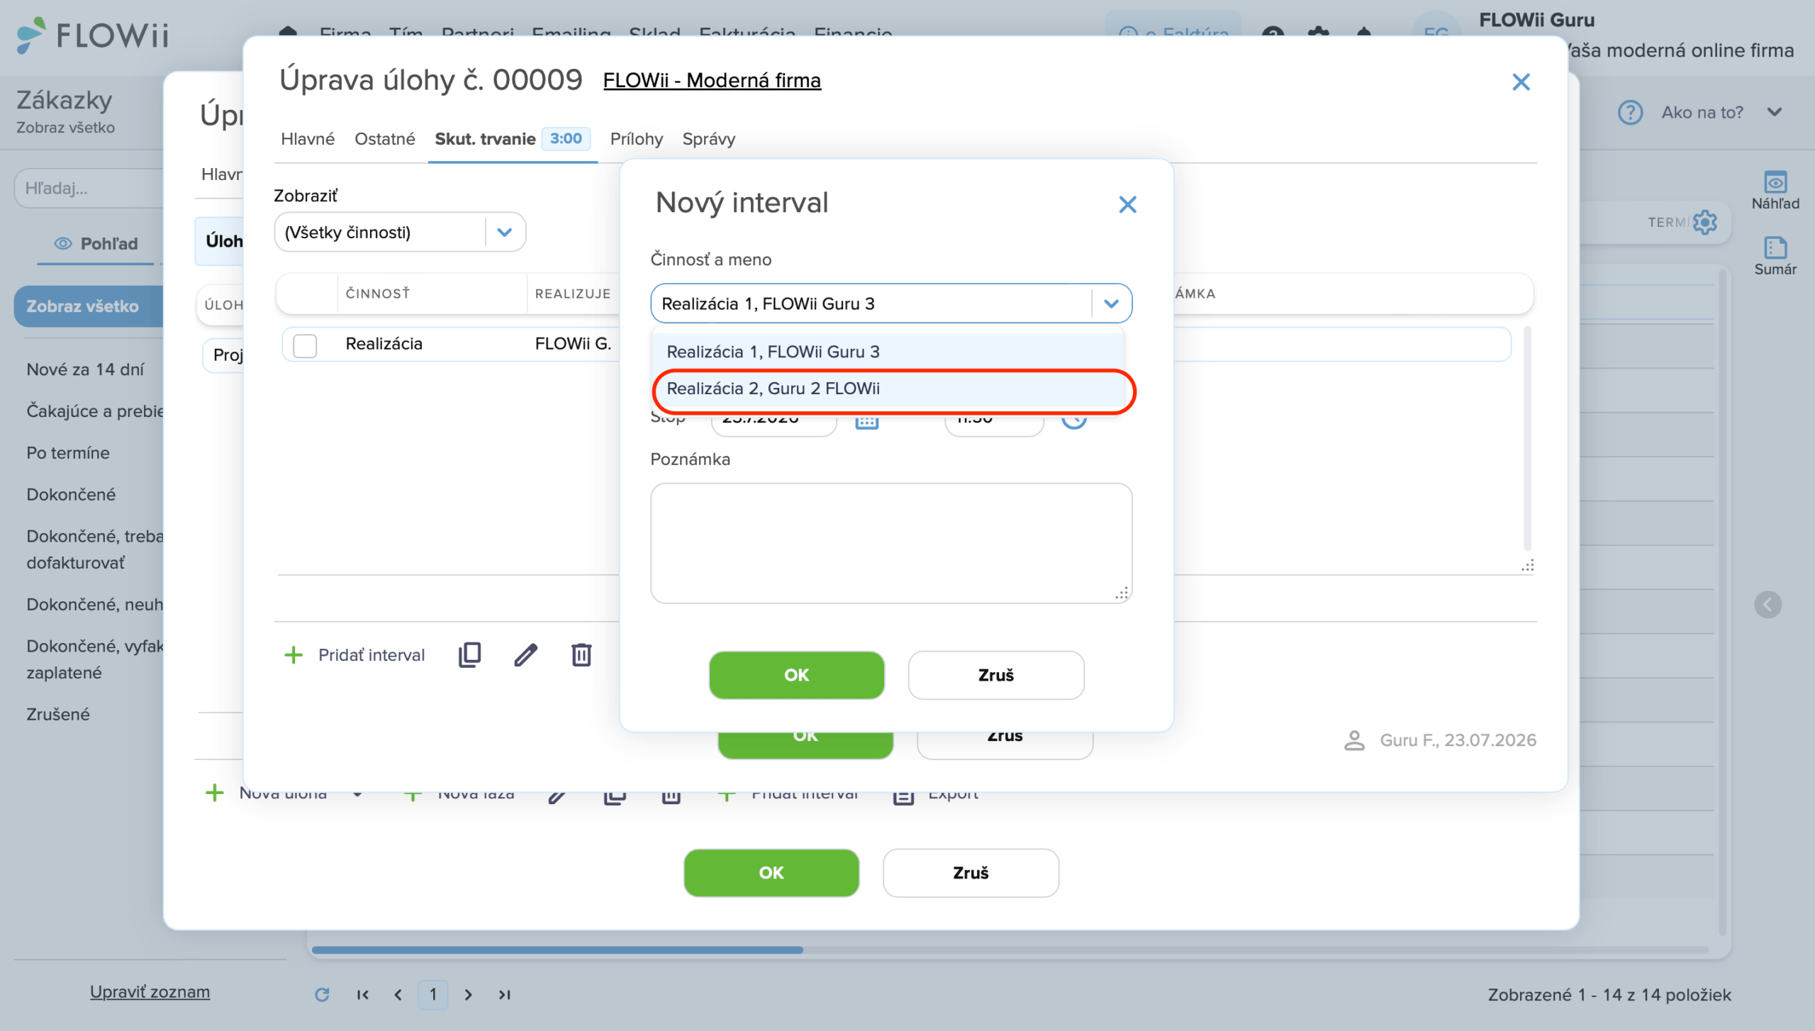Open the Stop date calendar picker
The height and width of the screenshot is (1031, 1815).
[866, 420]
